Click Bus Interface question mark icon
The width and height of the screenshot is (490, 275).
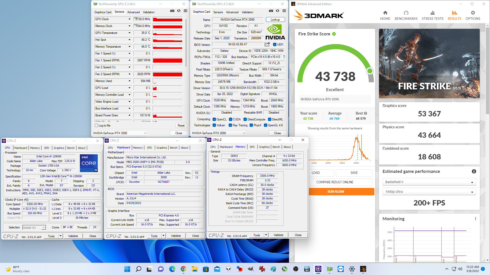[x=284, y=57]
